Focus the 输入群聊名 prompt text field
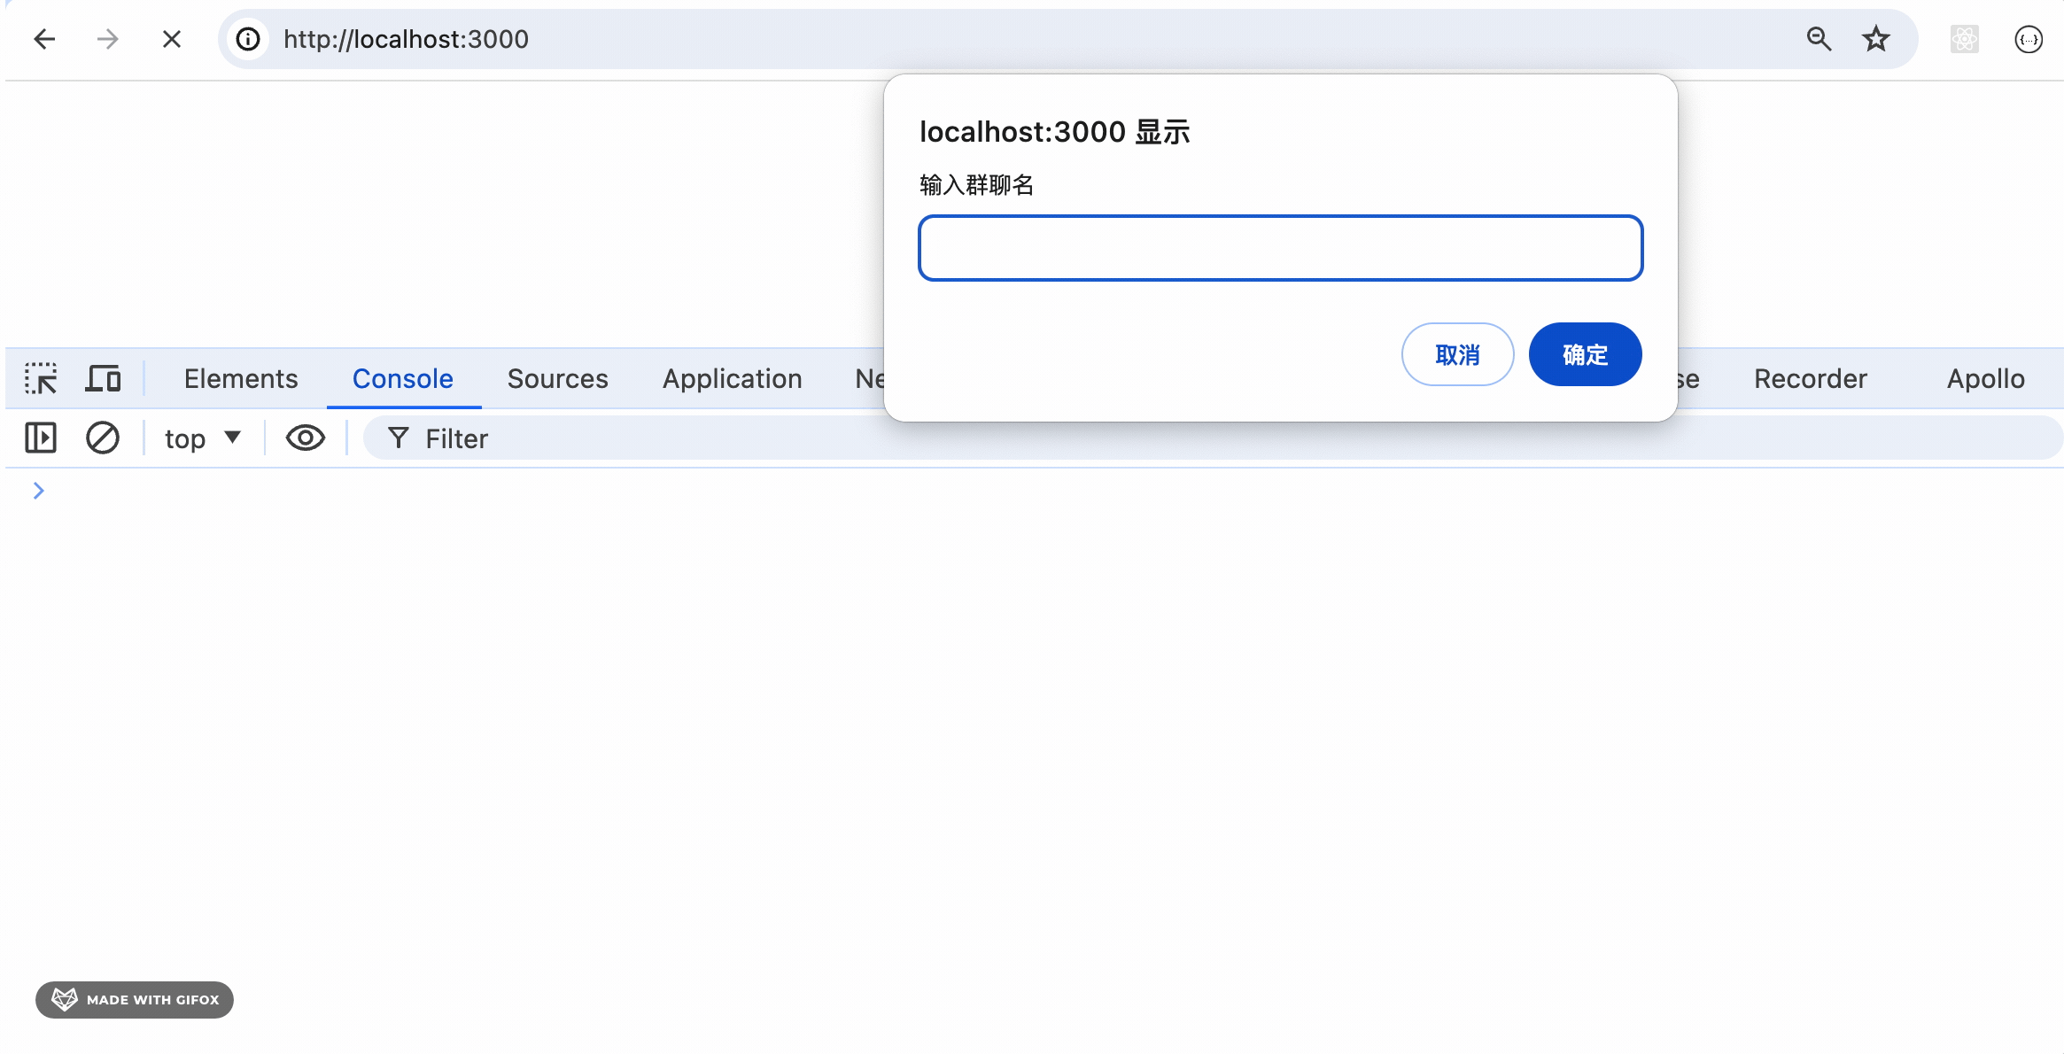2064x1054 pixels. point(1280,249)
